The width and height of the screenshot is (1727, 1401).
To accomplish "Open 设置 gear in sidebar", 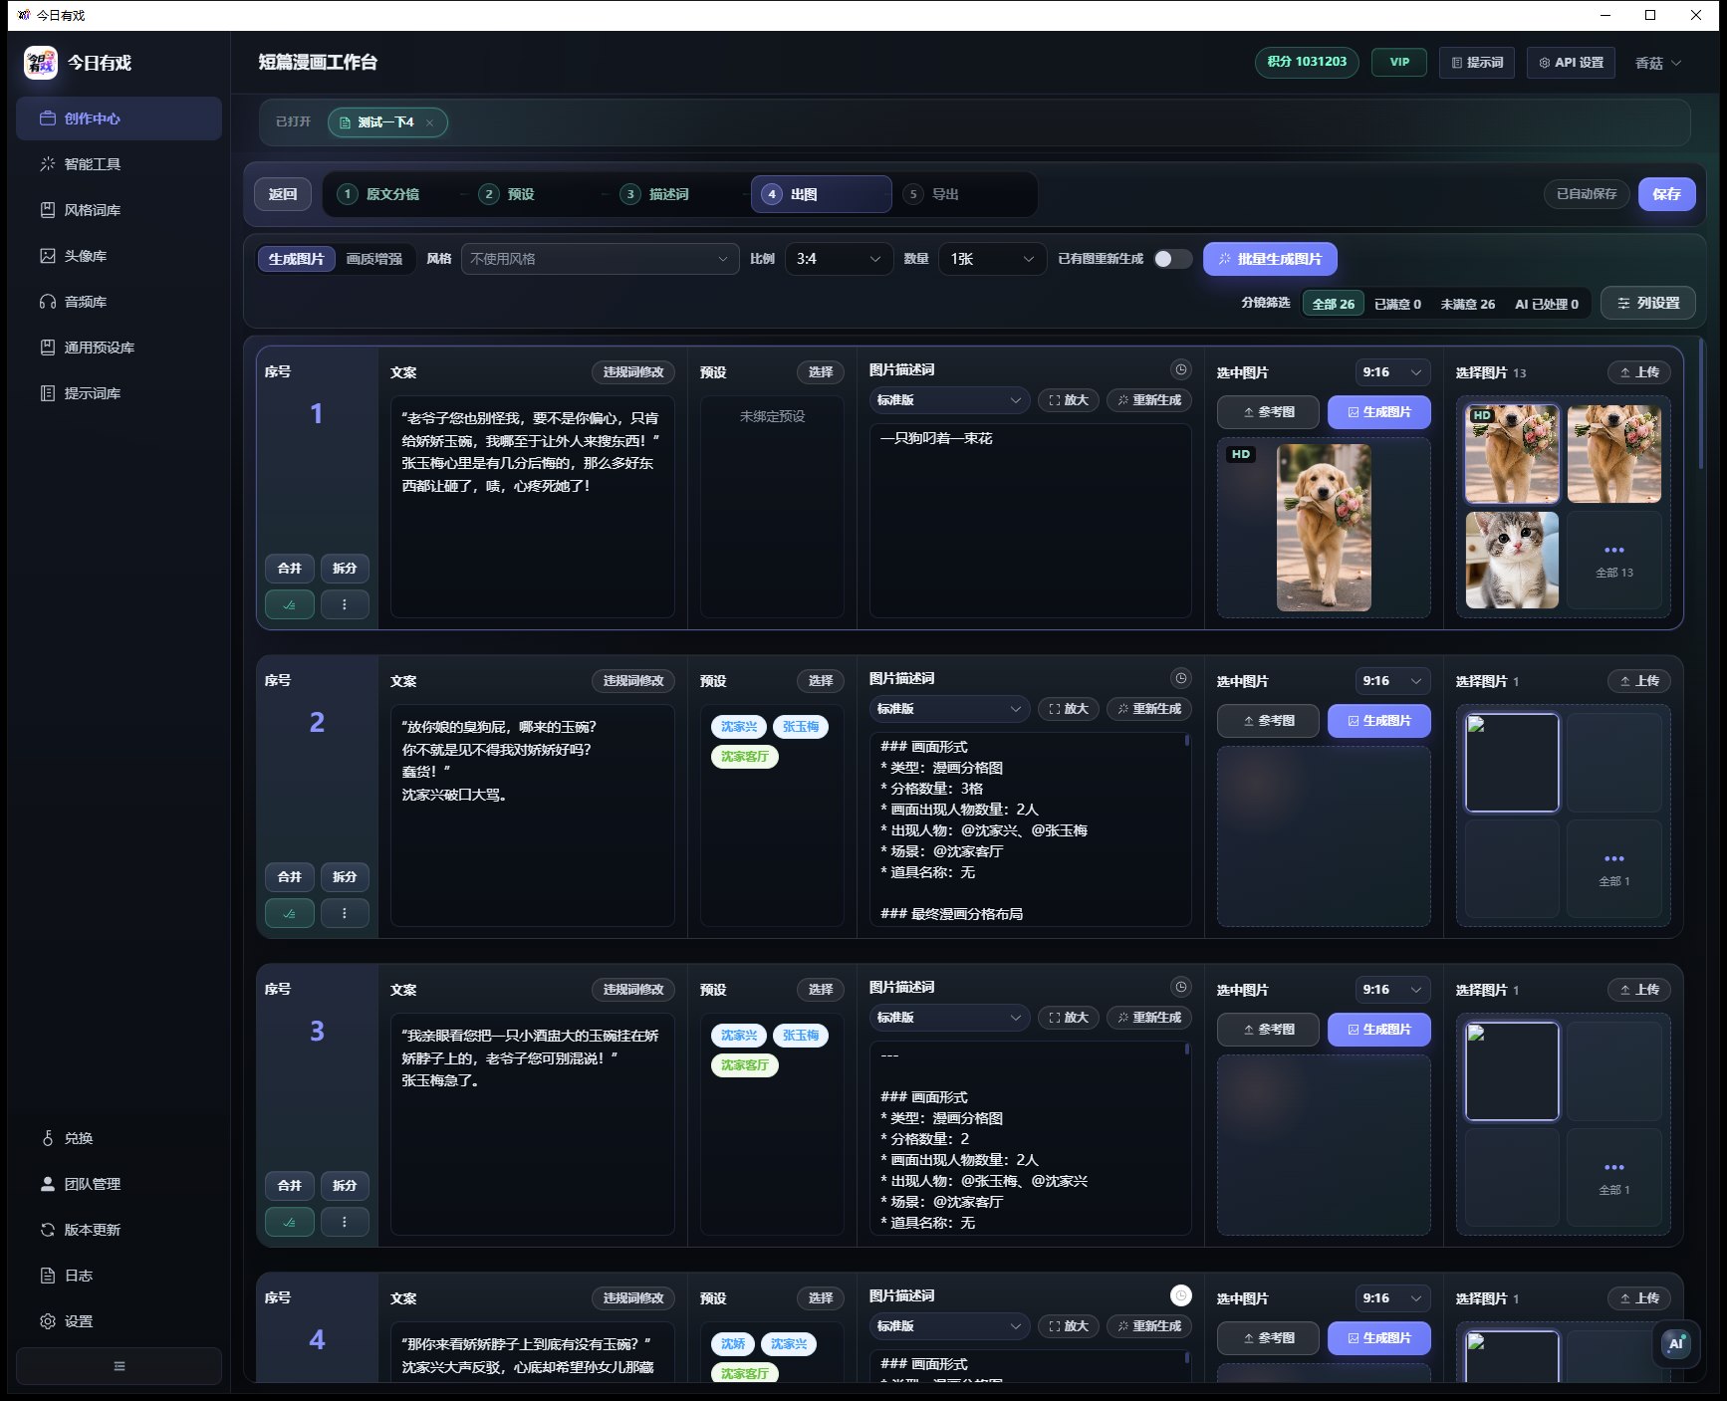I will pos(119,1321).
